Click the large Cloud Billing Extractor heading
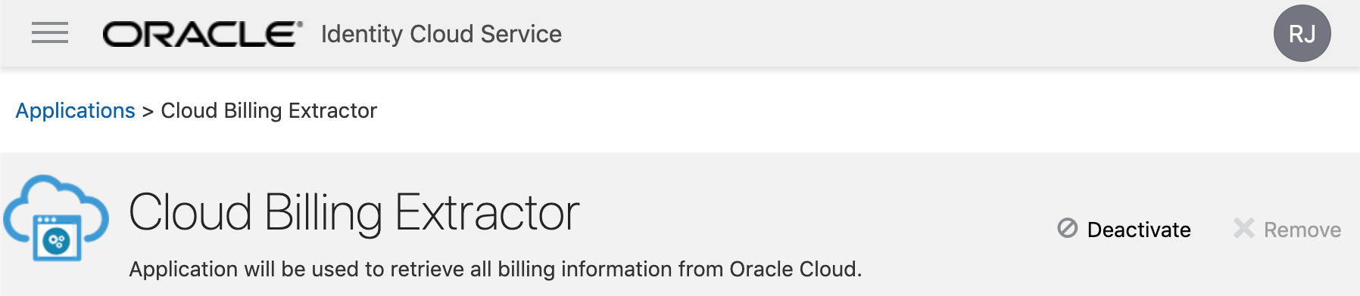The image size is (1360, 296). pyautogui.click(x=354, y=212)
